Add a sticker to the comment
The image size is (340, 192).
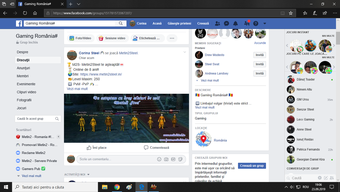[180, 159]
